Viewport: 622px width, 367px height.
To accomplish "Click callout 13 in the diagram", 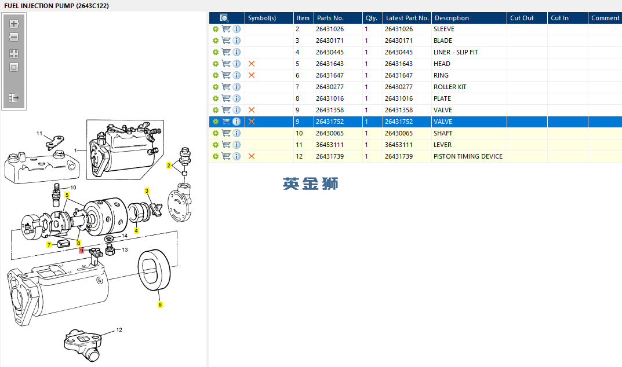I will [x=125, y=249].
